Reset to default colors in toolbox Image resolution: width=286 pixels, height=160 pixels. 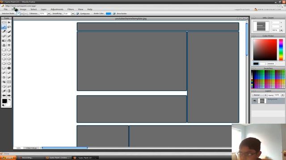pyautogui.click(x=3, y=105)
